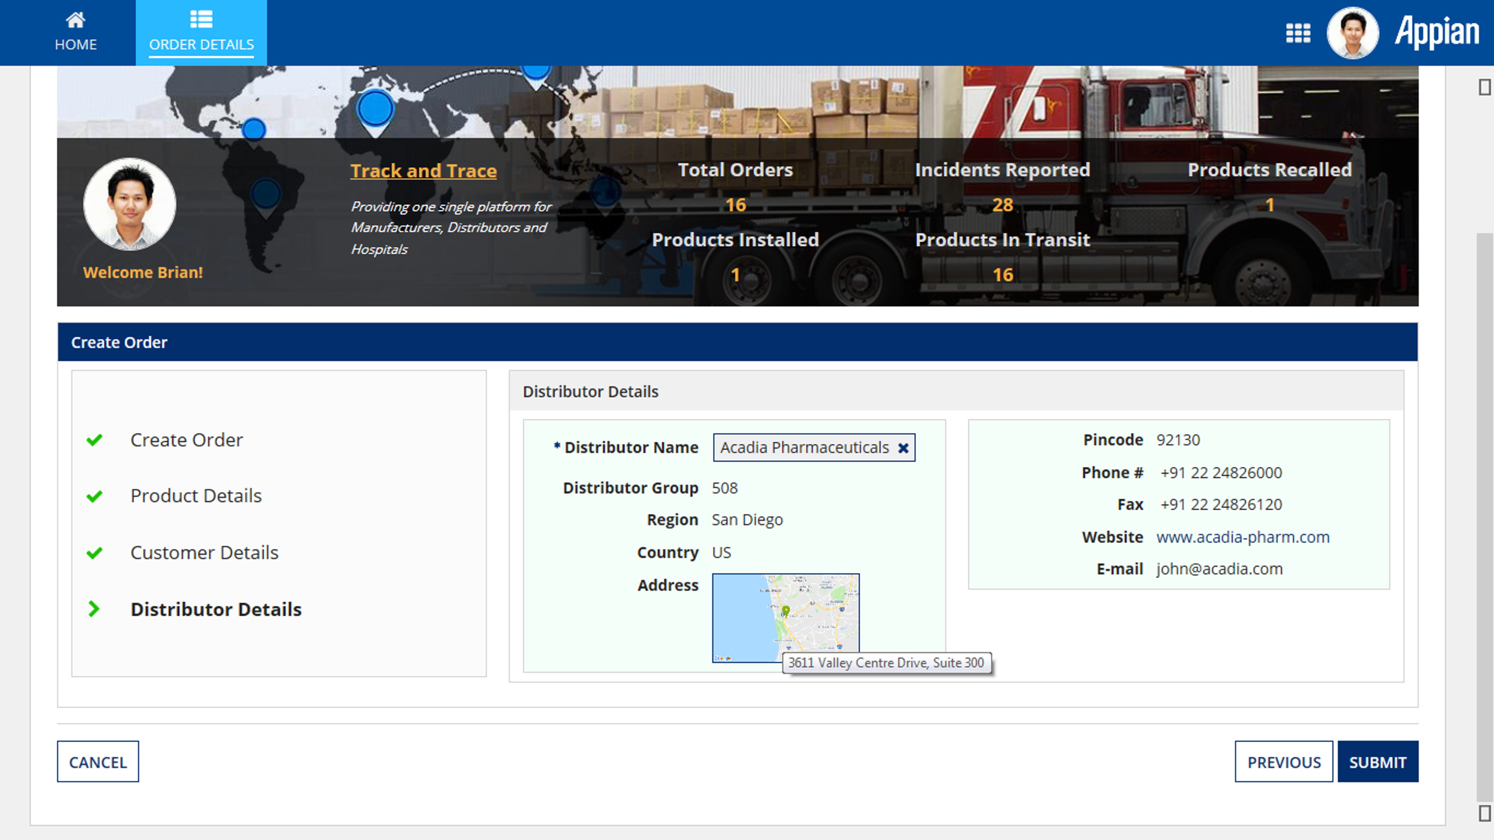Go to the Home tab
This screenshot has height=840, width=1494.
(75, 32)
